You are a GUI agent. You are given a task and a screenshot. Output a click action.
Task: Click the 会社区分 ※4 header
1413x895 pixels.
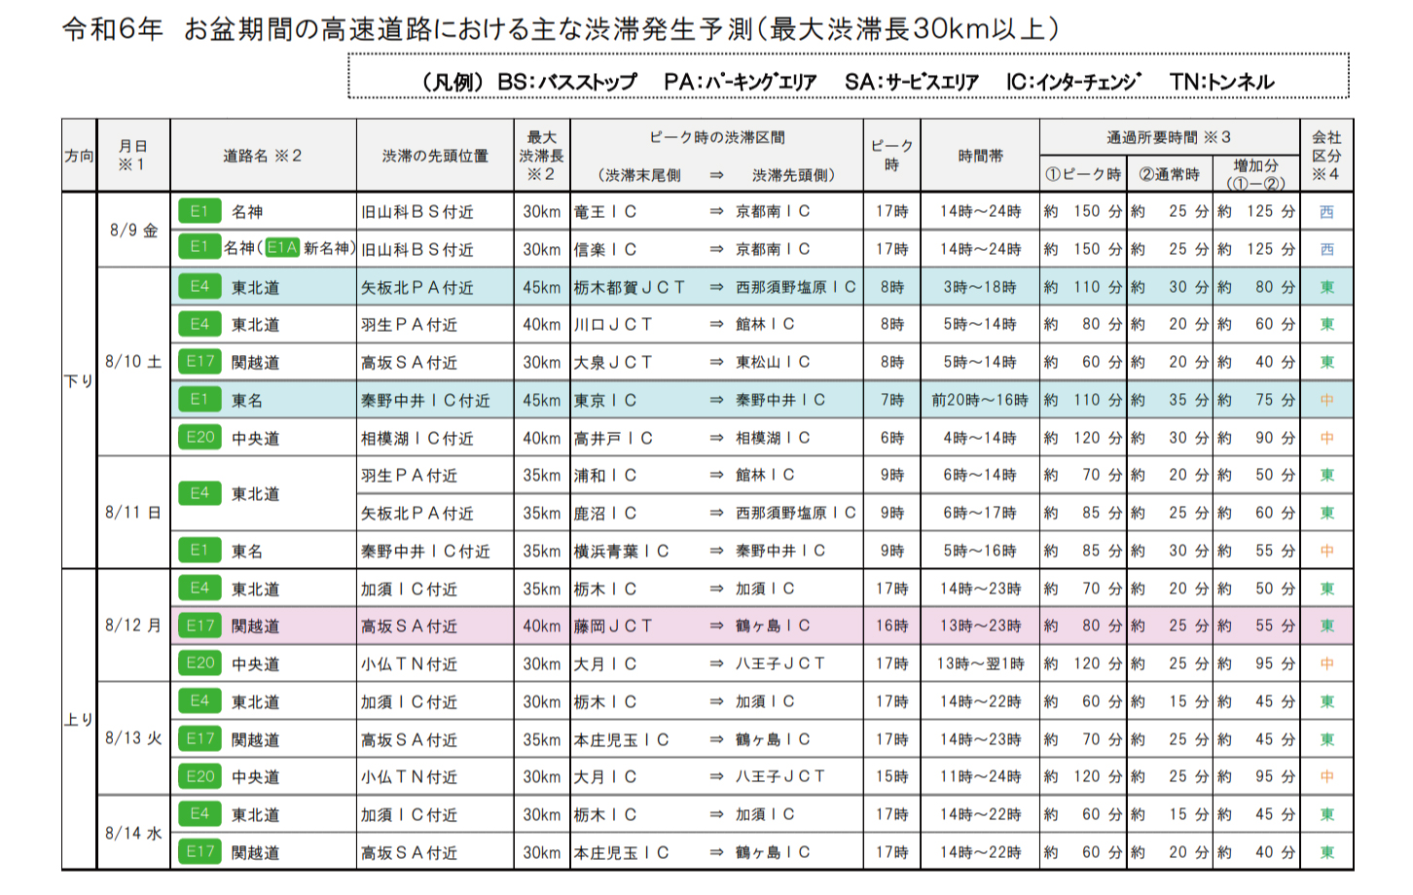pos(1326,156)
